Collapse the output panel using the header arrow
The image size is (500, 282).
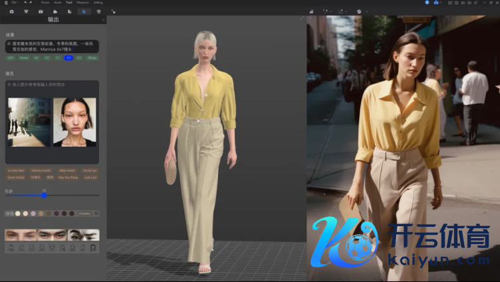[x=103, y=19]
